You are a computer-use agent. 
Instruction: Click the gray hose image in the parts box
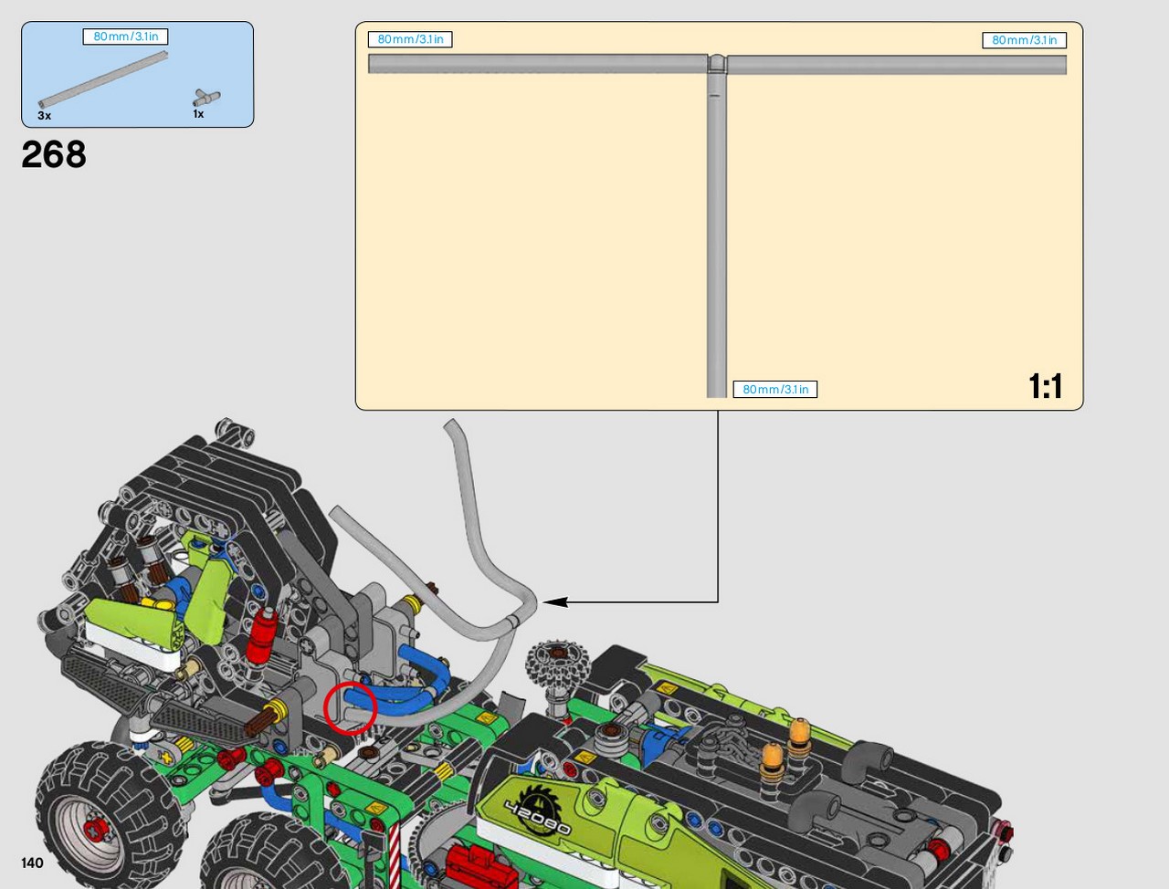[x=103, y=79]
